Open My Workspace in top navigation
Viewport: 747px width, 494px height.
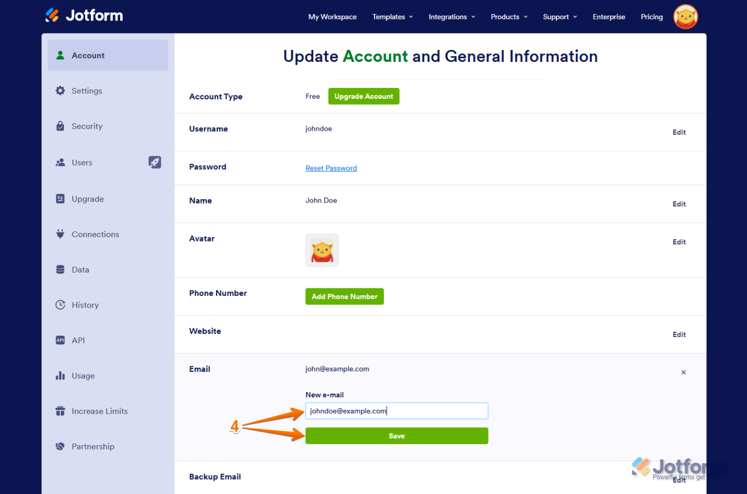[x=332, y=17]
